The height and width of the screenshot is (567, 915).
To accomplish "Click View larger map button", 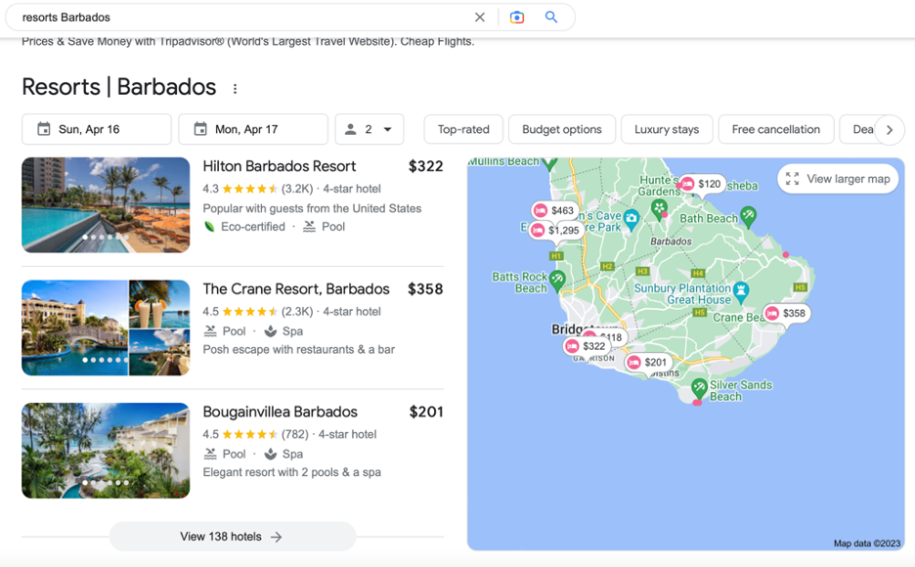I will click(x=838, y=179).
